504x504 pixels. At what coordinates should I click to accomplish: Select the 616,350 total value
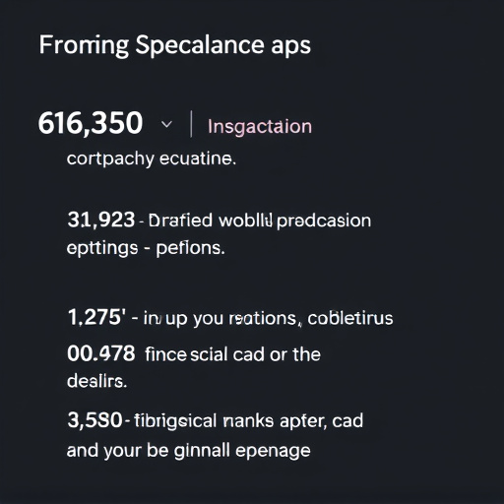tap(91, 123)
